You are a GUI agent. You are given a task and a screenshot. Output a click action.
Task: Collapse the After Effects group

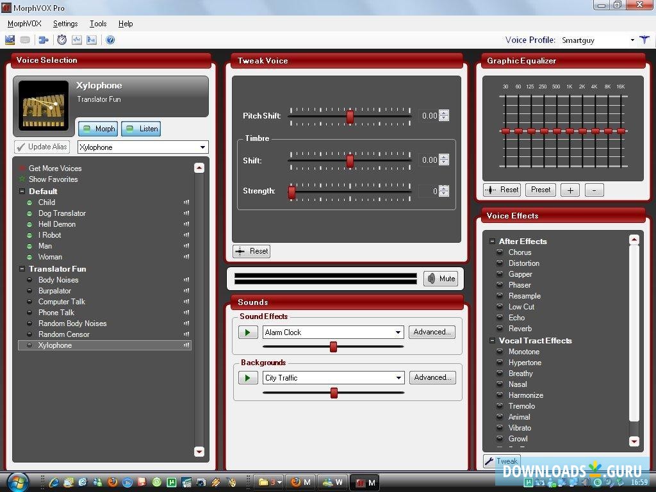[492, 242]
